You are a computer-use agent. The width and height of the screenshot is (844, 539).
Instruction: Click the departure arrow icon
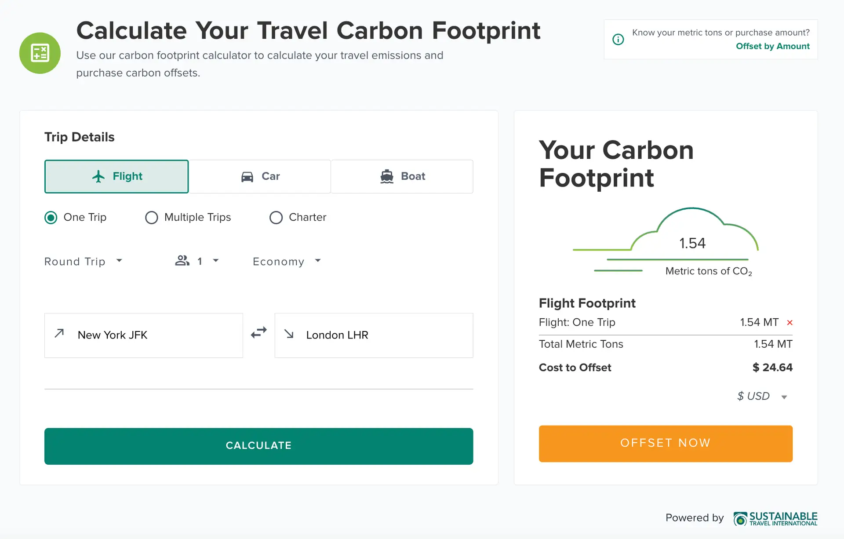tap(59, 333)
